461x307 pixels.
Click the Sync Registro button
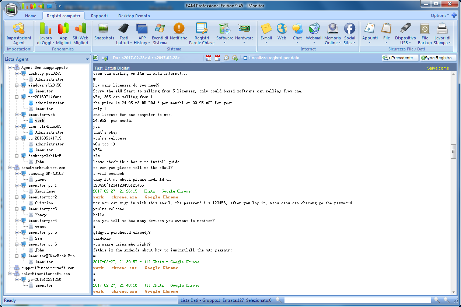[438, 58]
